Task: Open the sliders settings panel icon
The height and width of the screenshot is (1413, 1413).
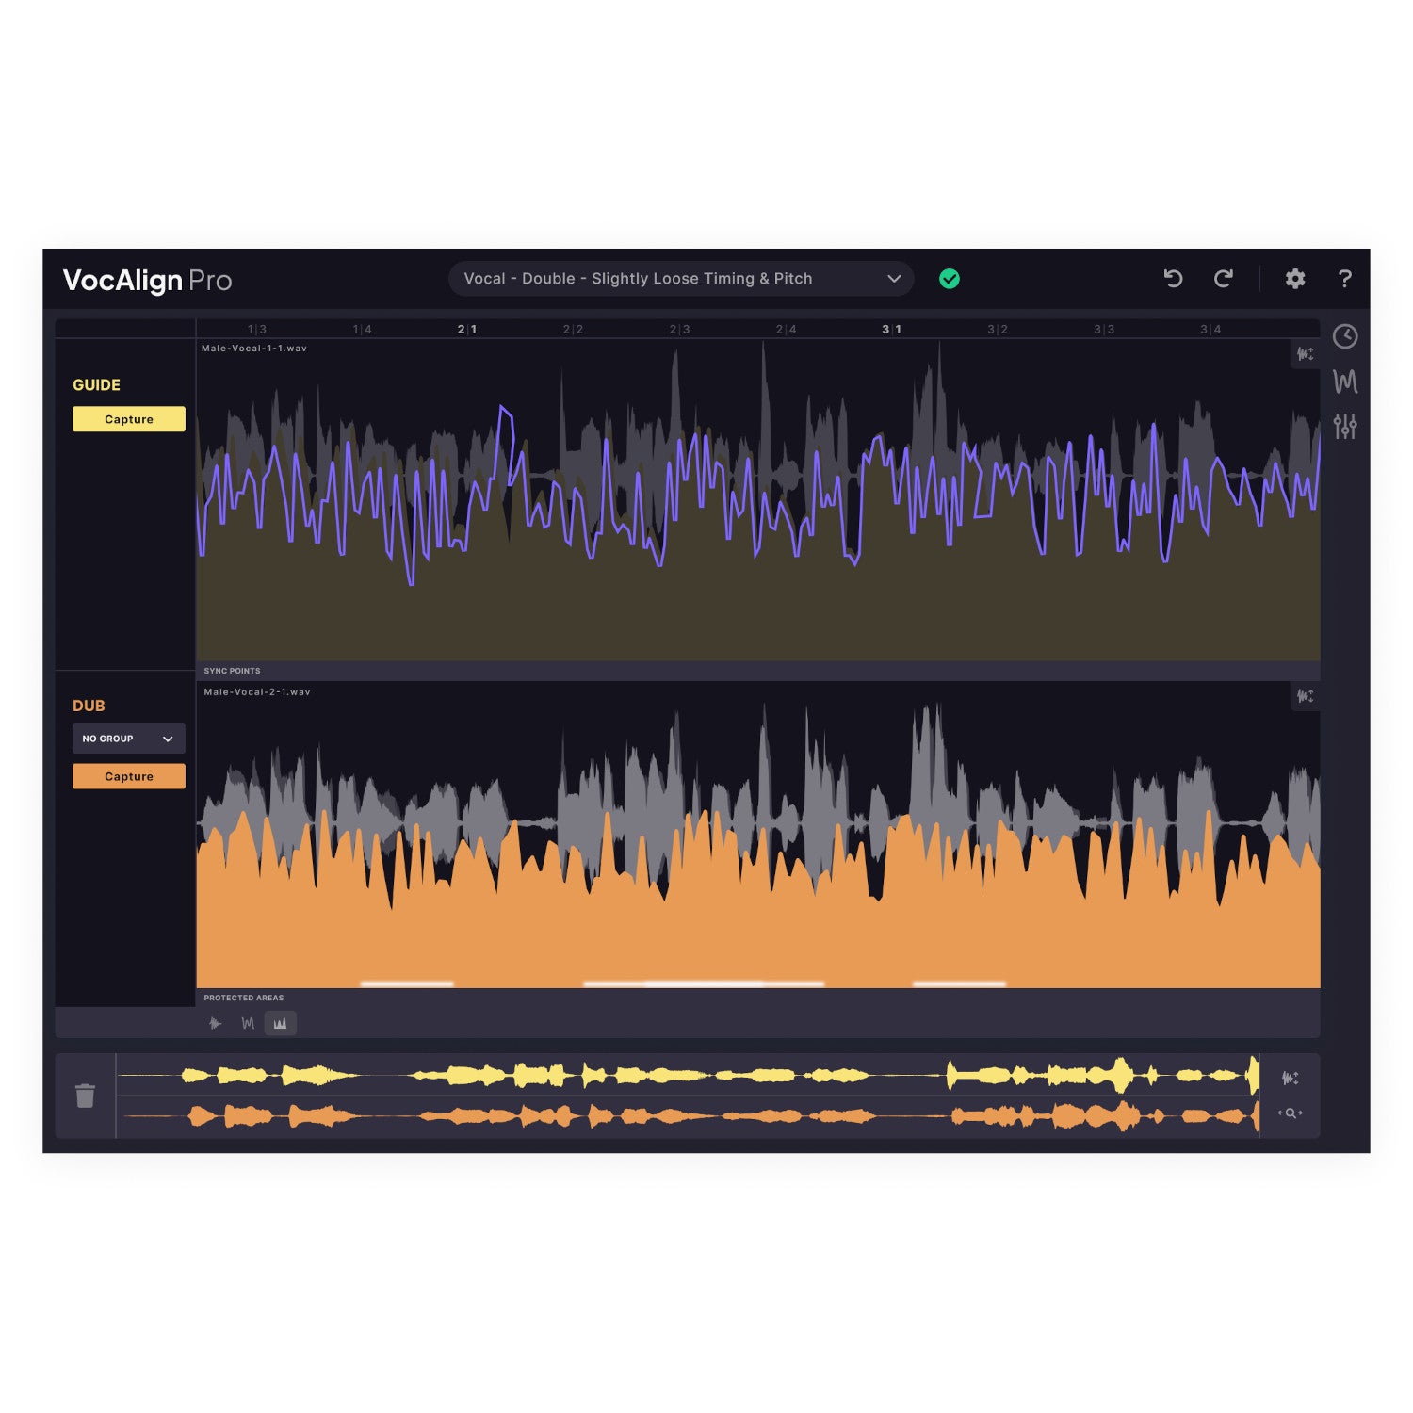Action: (1345, 427)
